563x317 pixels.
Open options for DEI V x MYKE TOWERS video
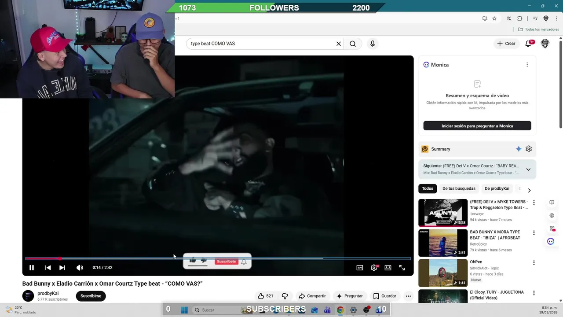[534, 203]
